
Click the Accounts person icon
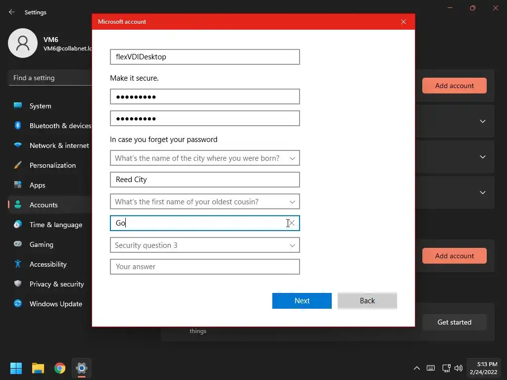tap(18, 204)
